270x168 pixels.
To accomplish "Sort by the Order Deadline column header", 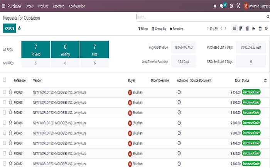I will (x=160, y=80).
